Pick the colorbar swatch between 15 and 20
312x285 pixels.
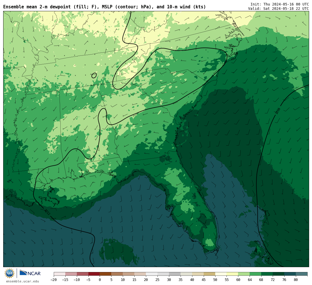140,274
